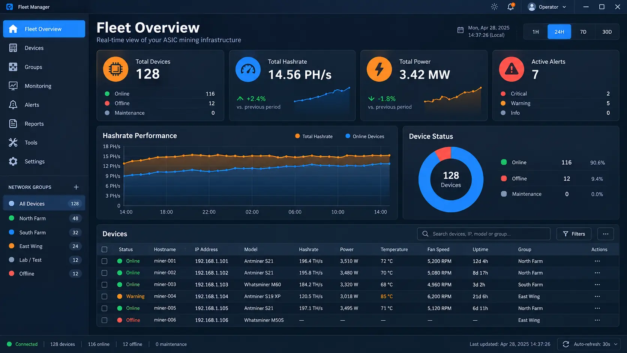Switch time range to 30D
Screen dimensions: 627x353
(607, 32)
